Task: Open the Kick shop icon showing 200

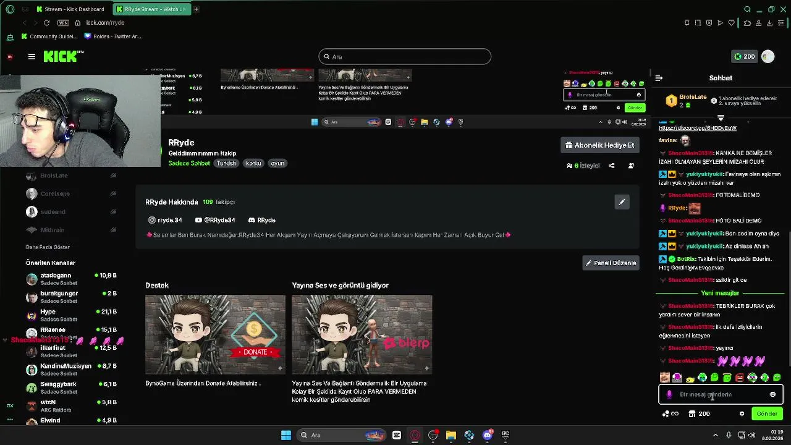Action: 700,413
